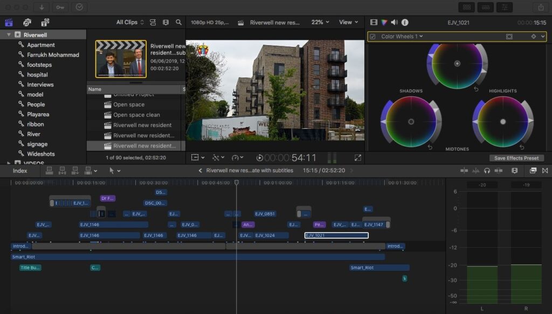Toggle inspector panel visibility at top right
The height and width of the screenshot is (314, 552).
click(x=504, y=7)
